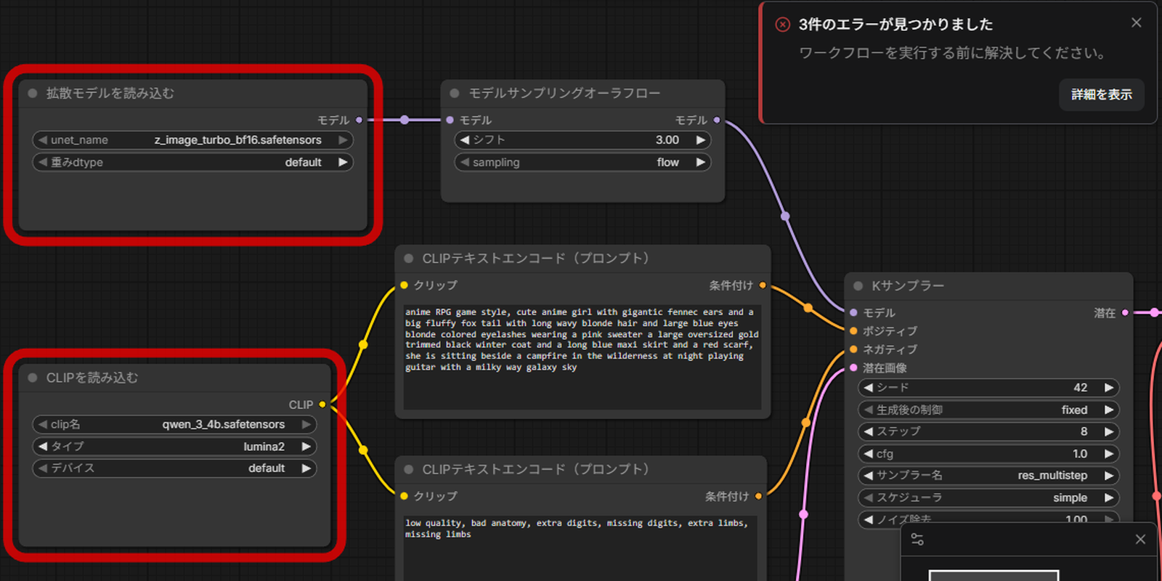The height and width of the screenshot is (581, 1162).
Task: Click モデル output socket on モデルサンプリングオーラフロー
Action: click(x=717, y=120)
